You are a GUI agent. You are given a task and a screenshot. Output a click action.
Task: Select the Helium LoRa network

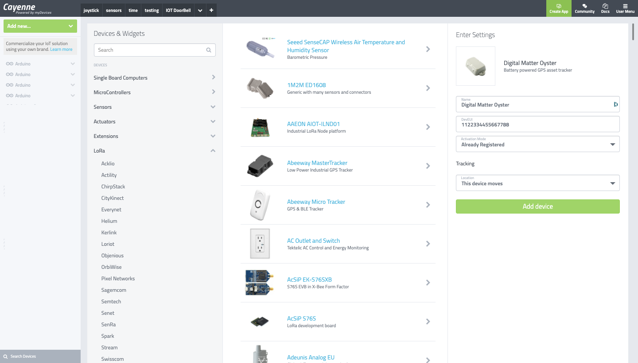click(109, 221)
